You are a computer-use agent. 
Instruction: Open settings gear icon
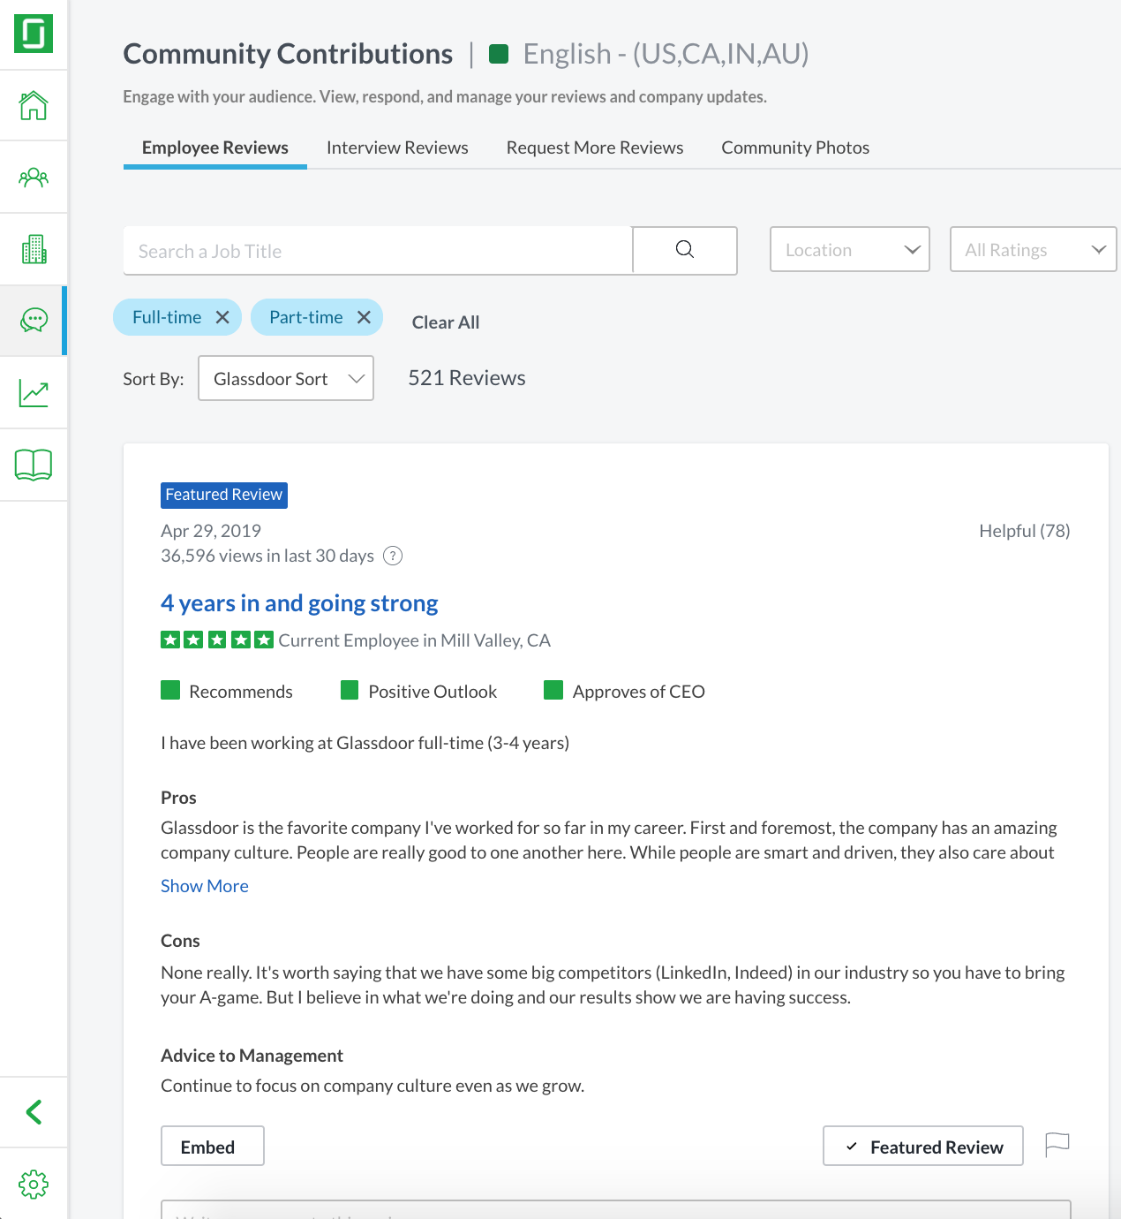click(x=34, y=1185)
